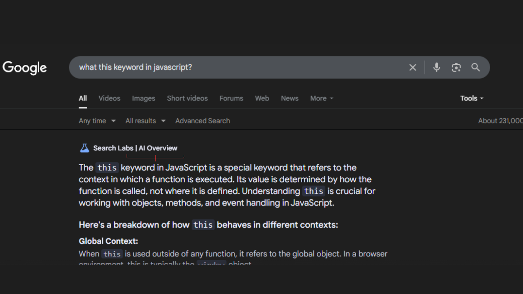Click the 'Here's a breakdown' heading text
Viewport: 523px width, 294px height.
click(208, 225)
